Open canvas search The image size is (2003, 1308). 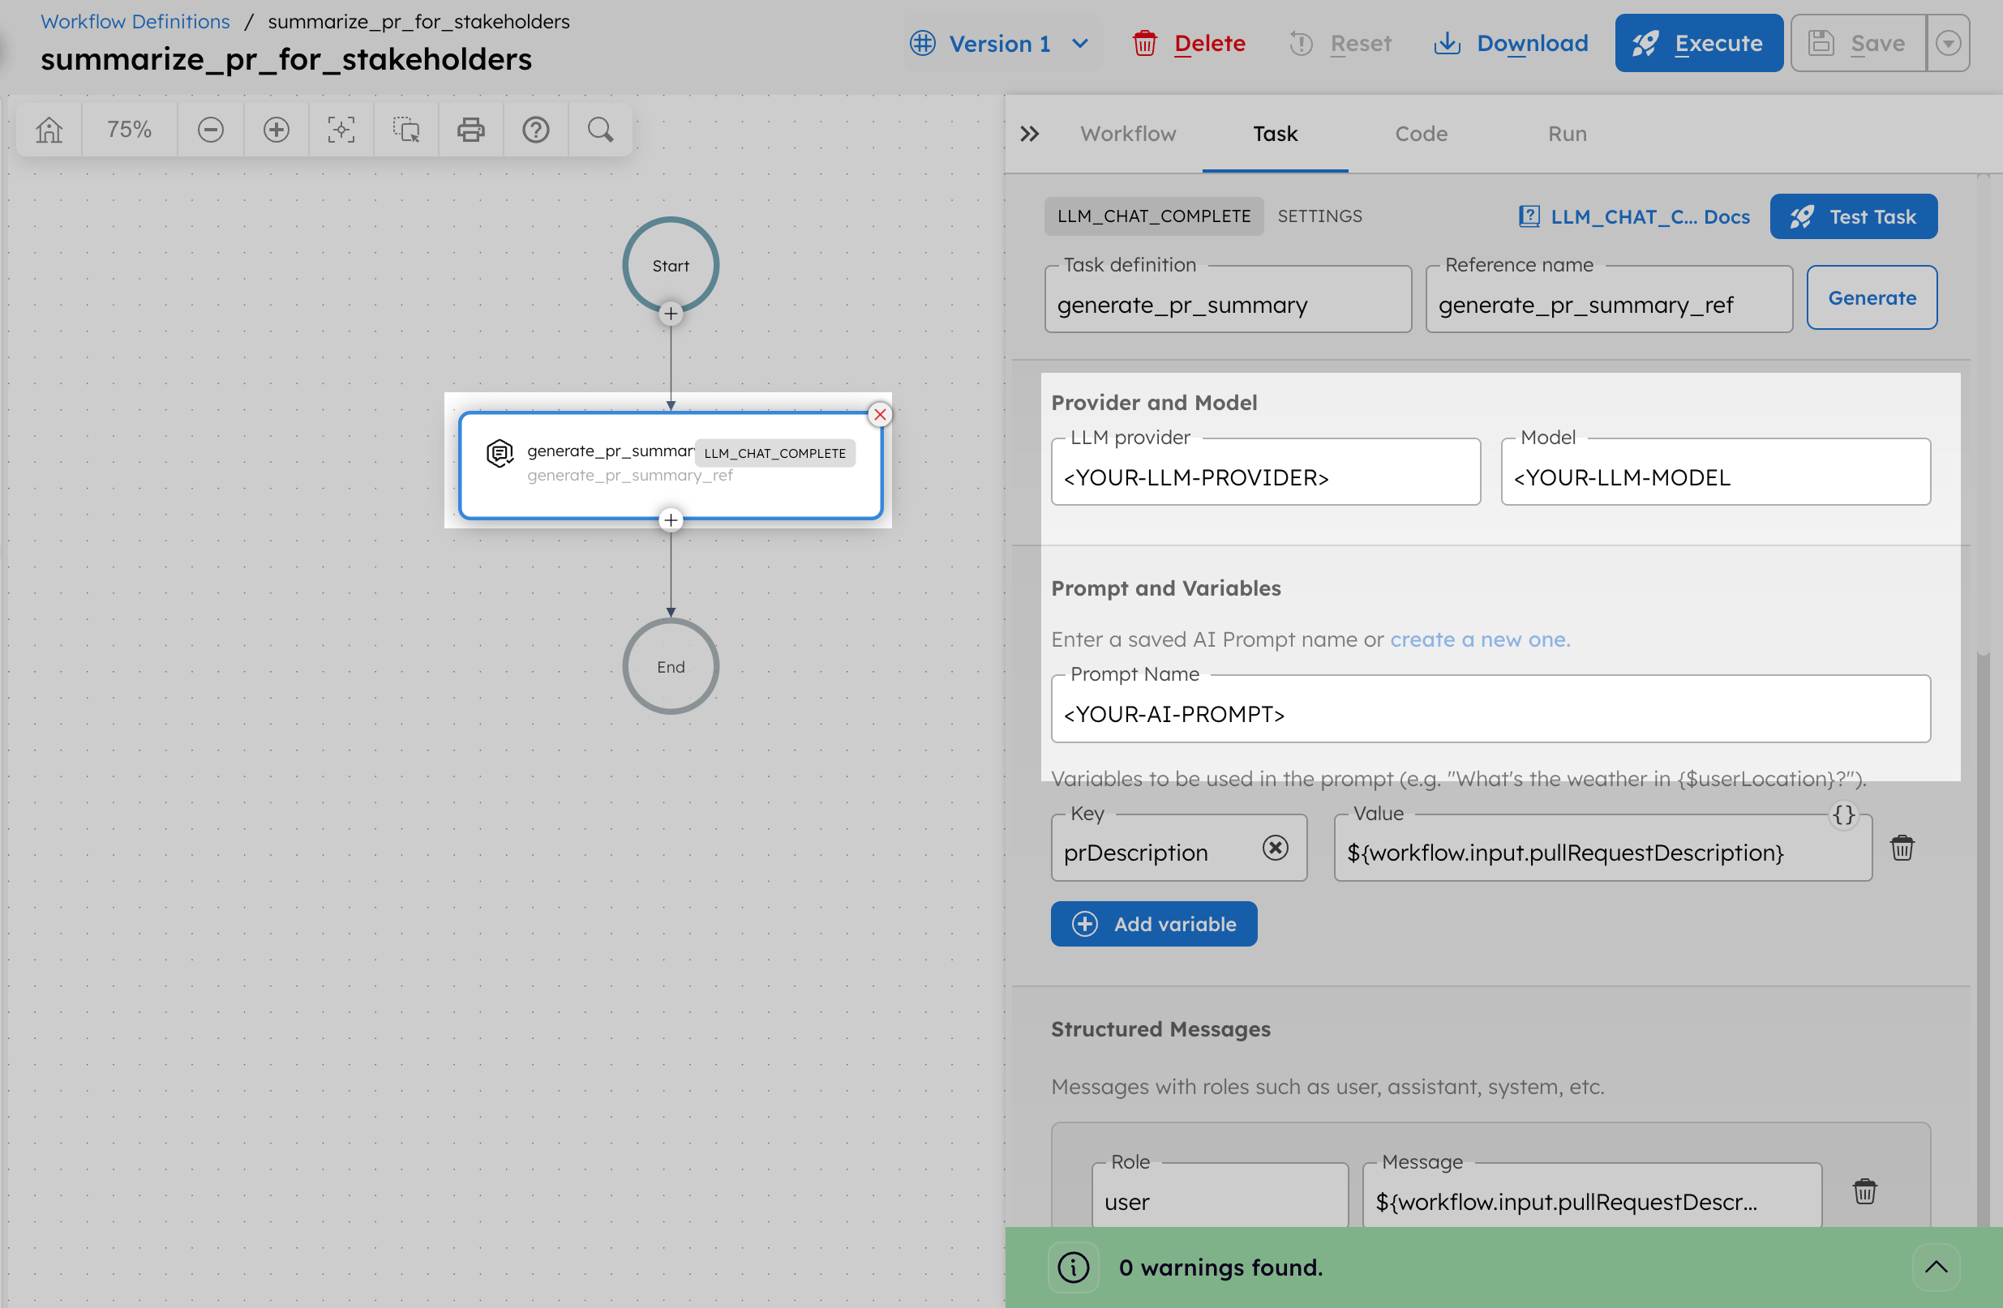click(x=598, y=130)
